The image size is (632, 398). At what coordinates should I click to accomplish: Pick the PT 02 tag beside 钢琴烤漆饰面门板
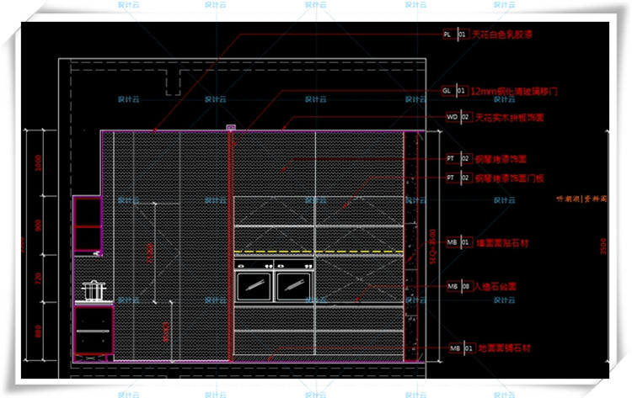(458, 178)
